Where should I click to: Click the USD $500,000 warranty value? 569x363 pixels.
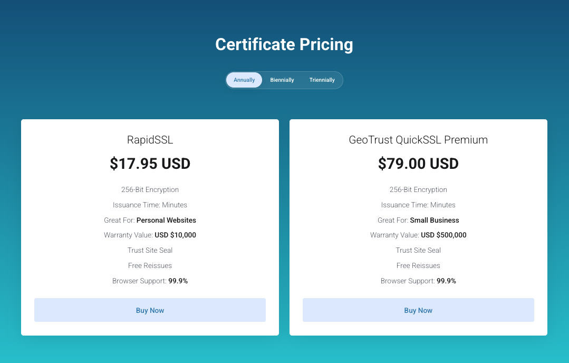pos(443,235)
